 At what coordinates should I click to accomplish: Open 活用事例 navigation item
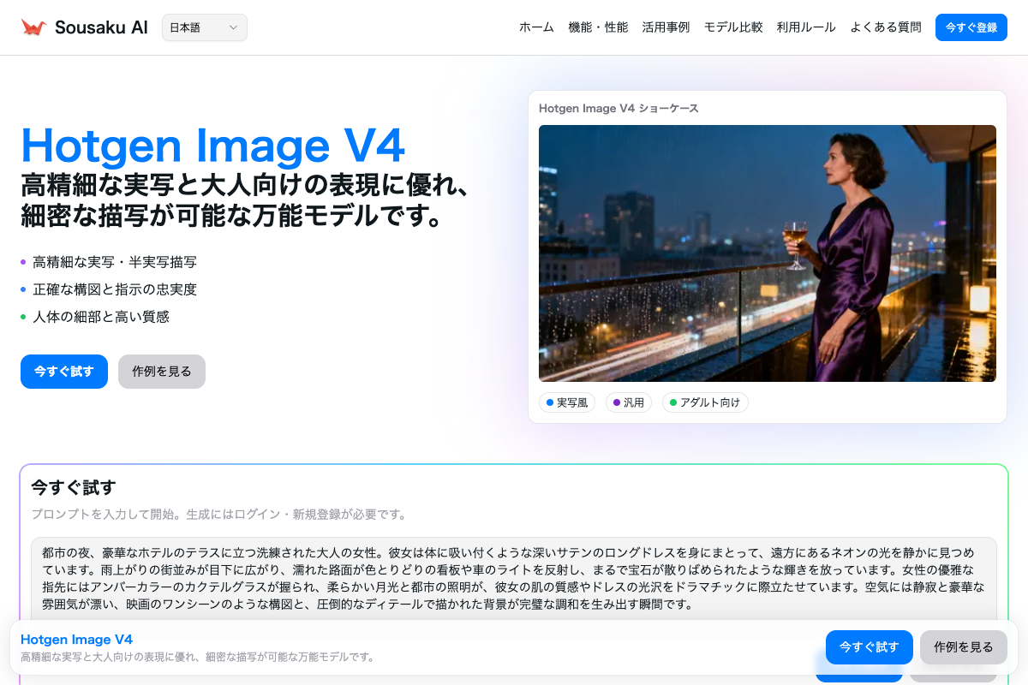point(666,27)
